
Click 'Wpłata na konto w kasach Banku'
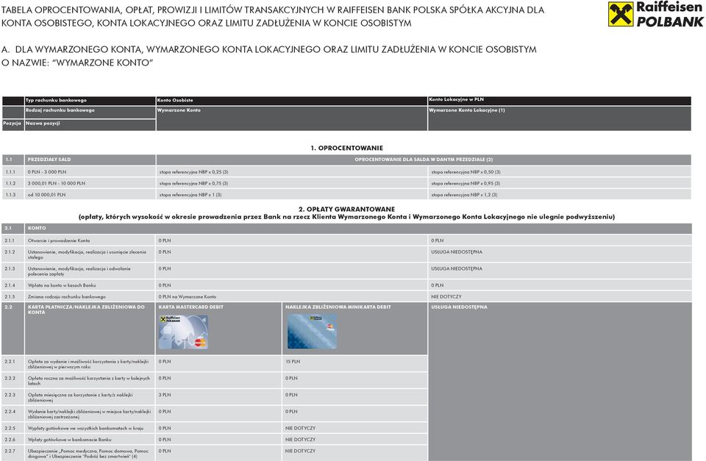click(x=62, y=285)
